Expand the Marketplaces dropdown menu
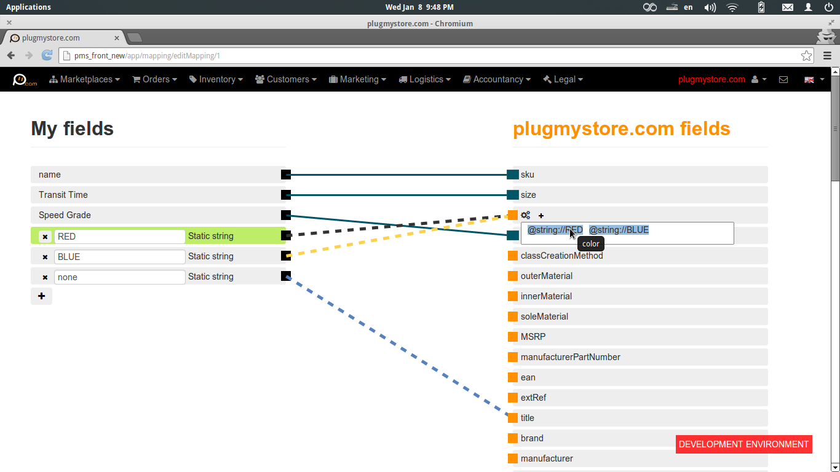840x472 pixels. tap(85, 79)
